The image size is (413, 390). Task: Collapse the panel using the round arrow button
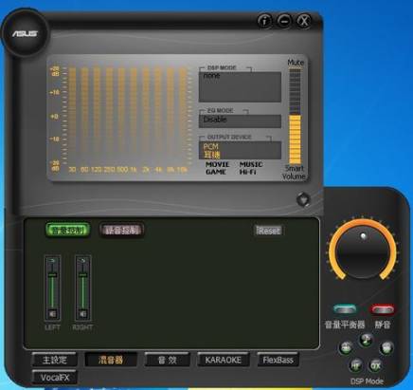pyautogui.click(x=303, y=199)
